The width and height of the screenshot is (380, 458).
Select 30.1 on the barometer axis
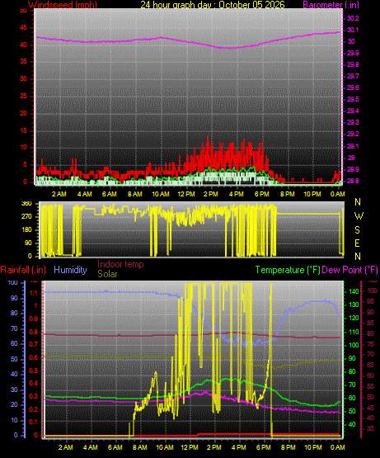353,30
